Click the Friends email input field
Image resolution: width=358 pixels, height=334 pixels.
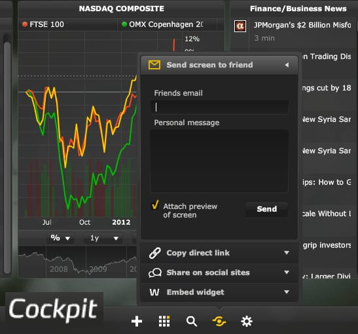(219, 107)
